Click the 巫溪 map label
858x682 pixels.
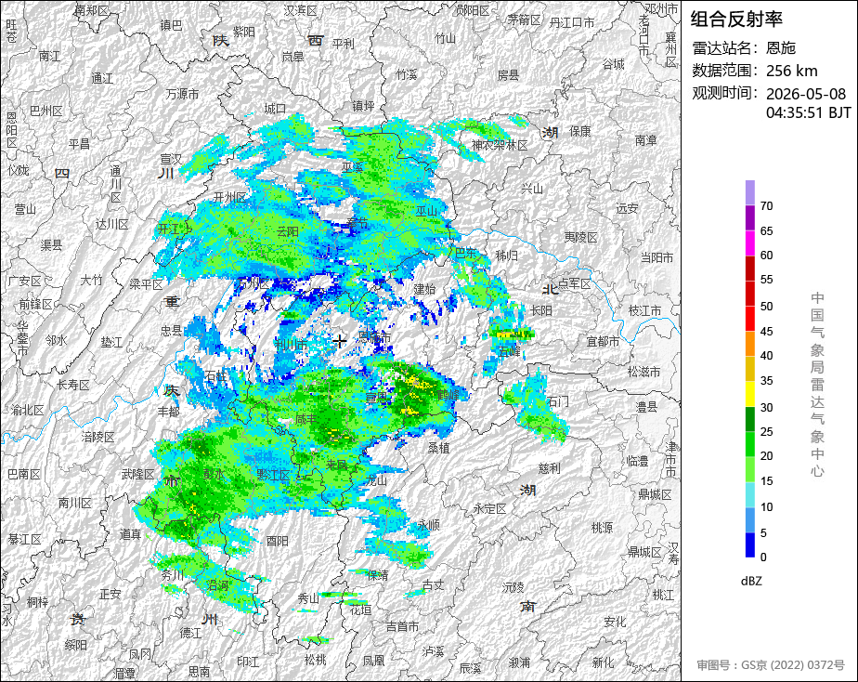pyautogui.click(x=353, y=167)
